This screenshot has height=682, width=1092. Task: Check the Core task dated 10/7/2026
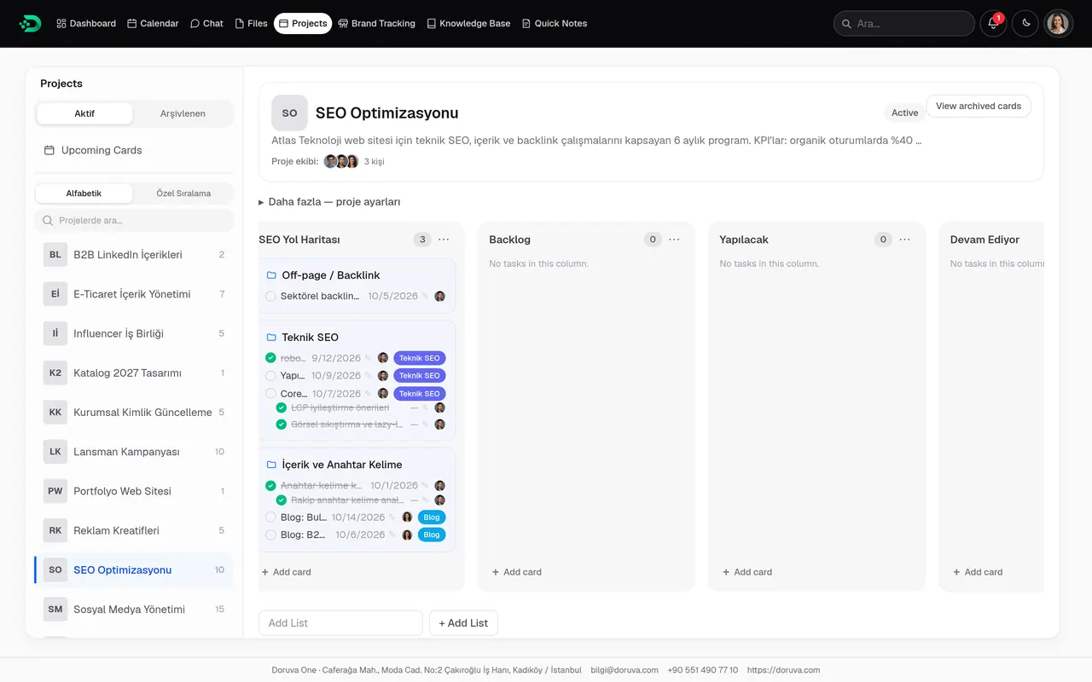(x=270, y=394)
